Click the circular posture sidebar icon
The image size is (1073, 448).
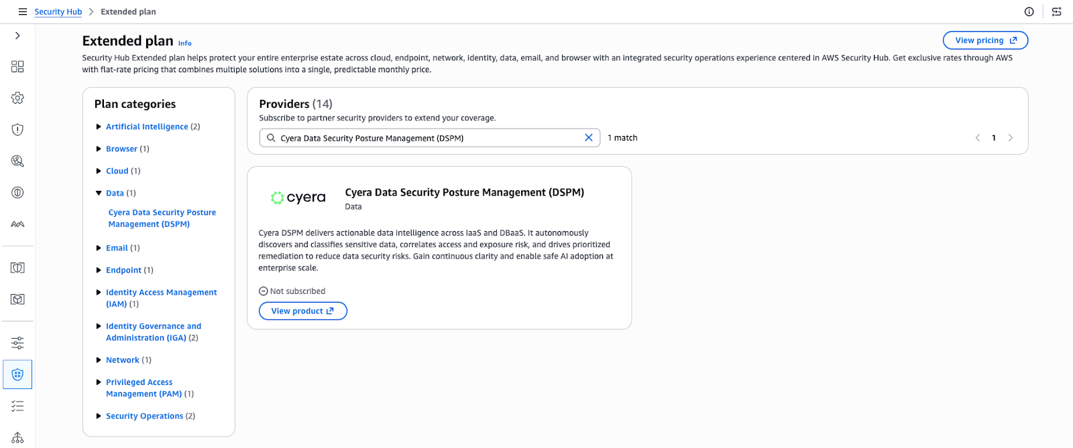(x=17, y=192)
